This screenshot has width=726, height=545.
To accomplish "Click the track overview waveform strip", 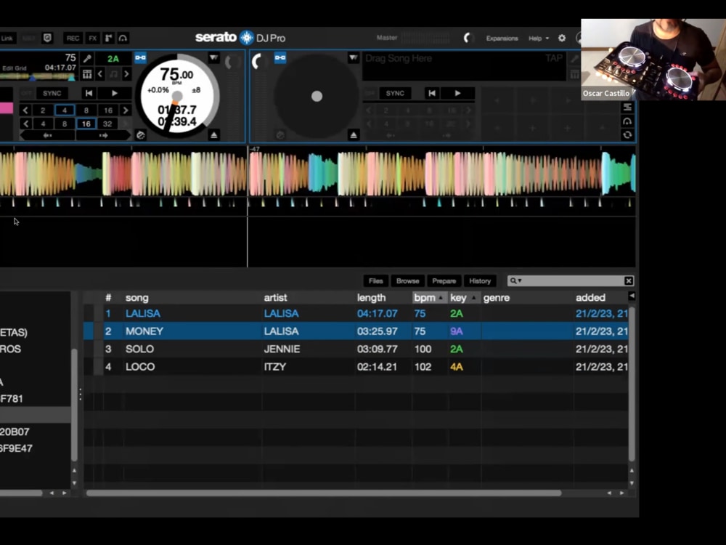I will coord(38,77).
